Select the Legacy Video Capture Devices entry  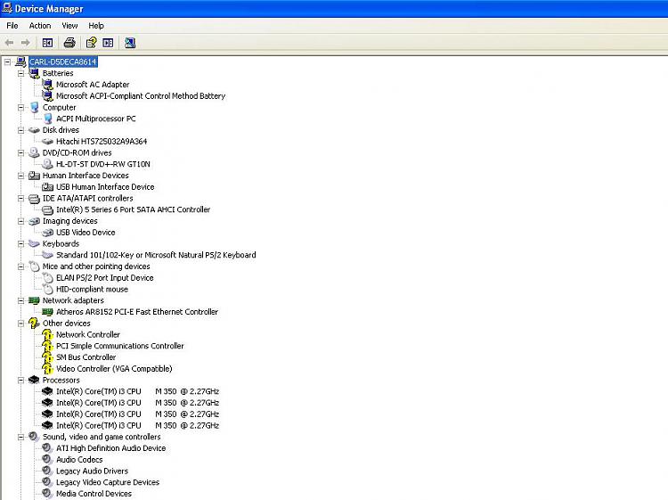coord(108,482)
